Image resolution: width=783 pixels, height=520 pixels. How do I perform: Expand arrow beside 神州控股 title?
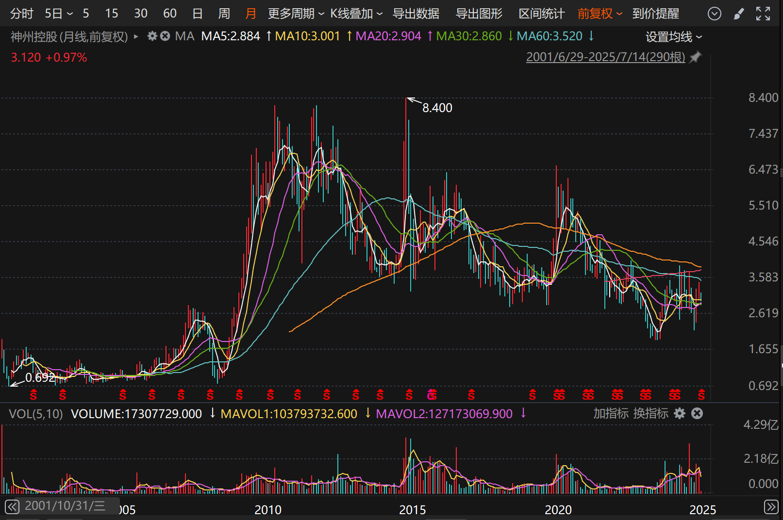136,36
